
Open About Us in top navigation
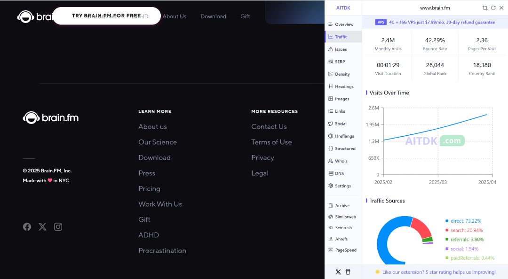175,16
